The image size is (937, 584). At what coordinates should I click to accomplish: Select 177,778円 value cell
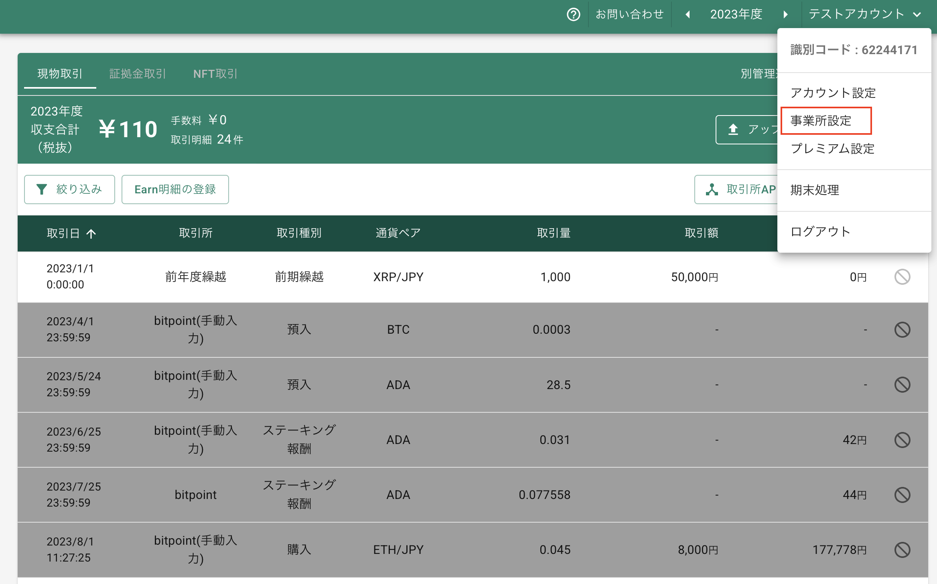click(840, 550)
